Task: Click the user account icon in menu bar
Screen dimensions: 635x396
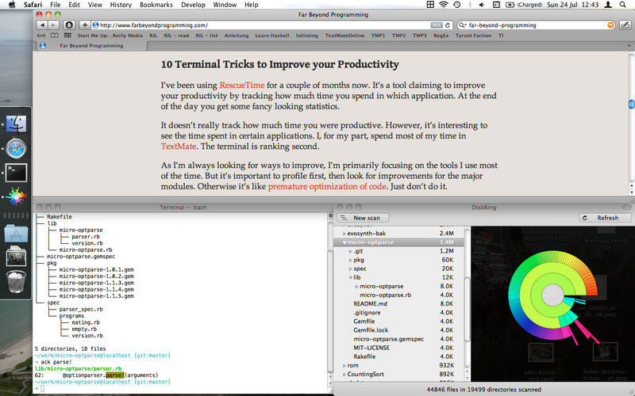Action: [608, 5]
